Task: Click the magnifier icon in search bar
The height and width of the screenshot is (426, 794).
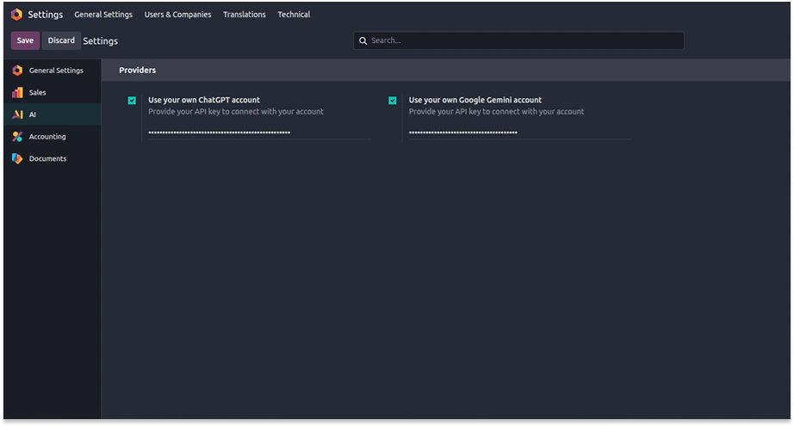Action: pos(363,40)
